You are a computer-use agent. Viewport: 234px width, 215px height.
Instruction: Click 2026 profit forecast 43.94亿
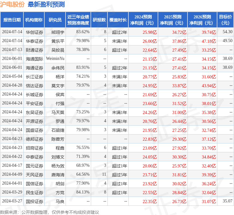209,86
